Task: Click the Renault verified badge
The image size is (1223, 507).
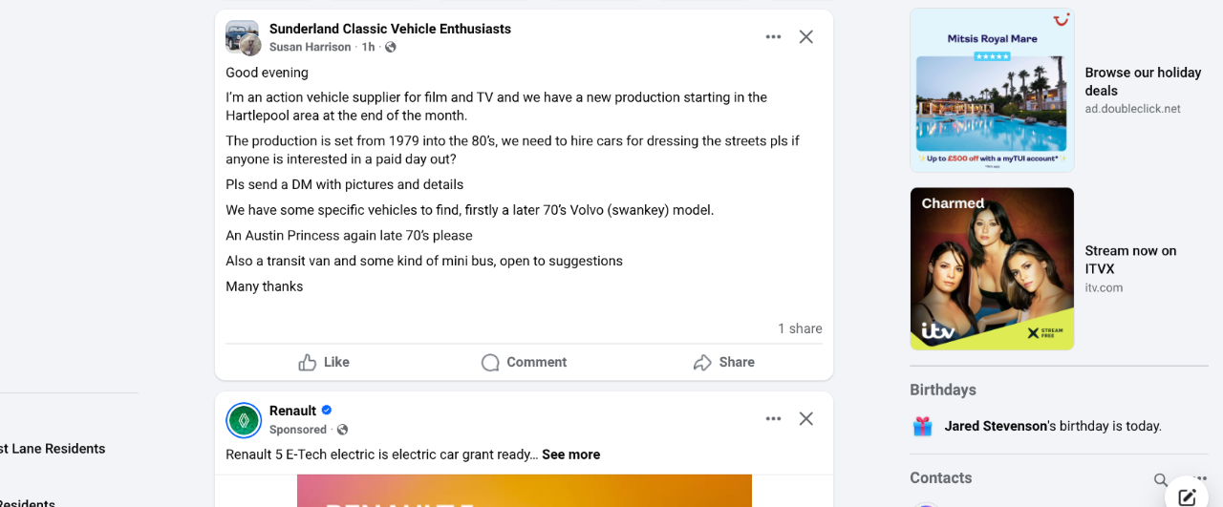Action: click(327, 410)
